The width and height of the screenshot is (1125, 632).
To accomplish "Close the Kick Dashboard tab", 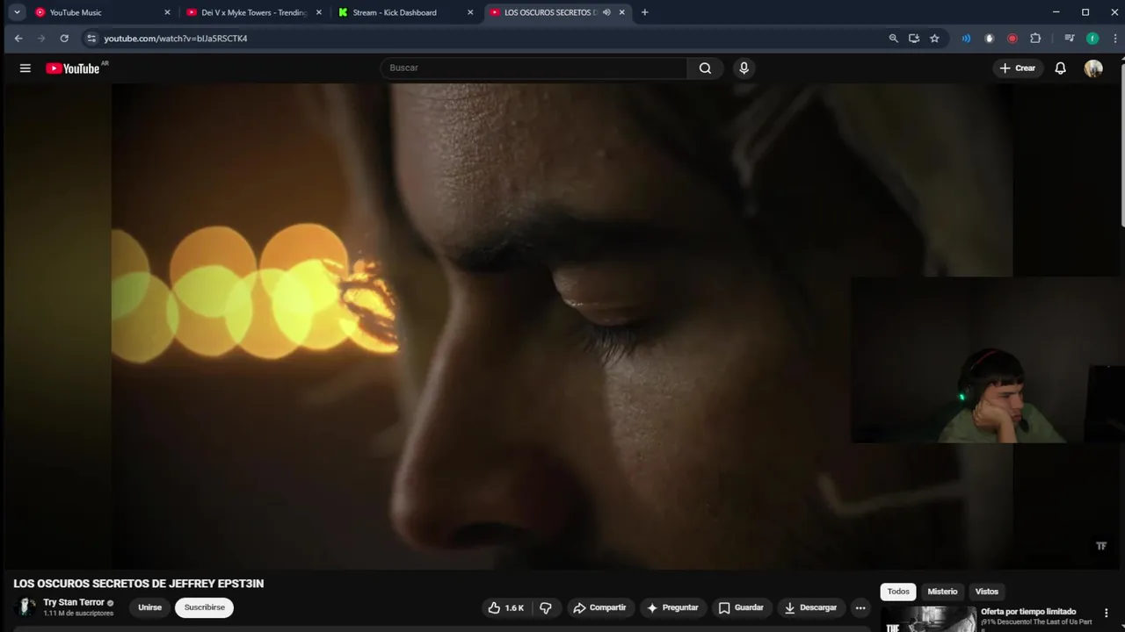I will coord(470,12).
